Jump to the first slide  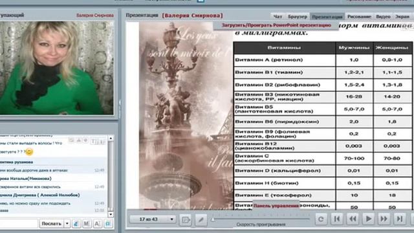point(337,219)
